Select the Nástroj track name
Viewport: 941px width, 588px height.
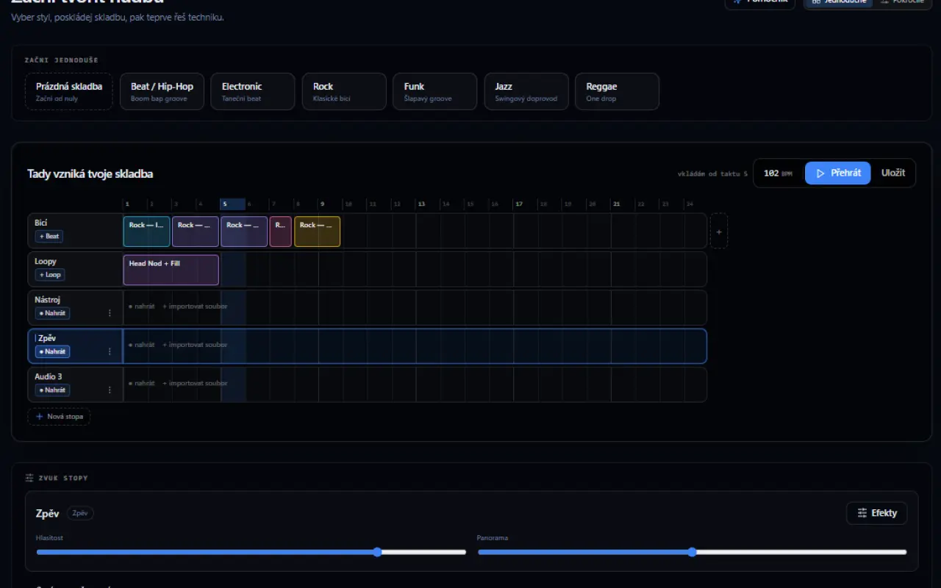tap(47, 299)
